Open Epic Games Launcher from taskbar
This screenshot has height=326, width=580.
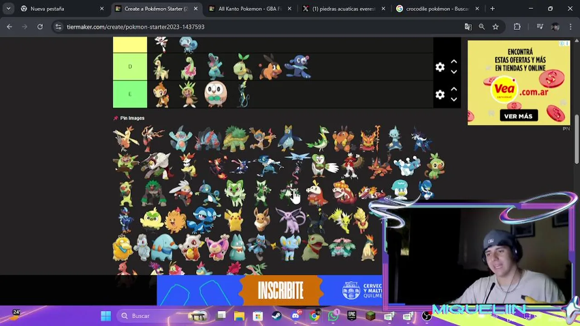(352, 316)
